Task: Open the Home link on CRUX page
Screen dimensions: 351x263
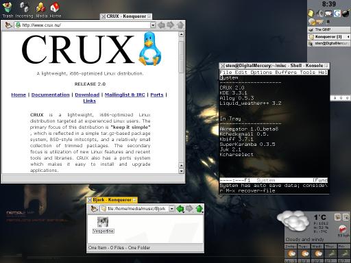Action: (19, 95)
